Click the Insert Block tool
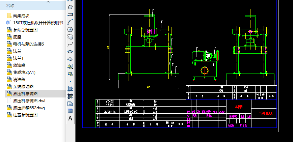The height and width of the screenshot is (142, 293). tap(70, 66)
